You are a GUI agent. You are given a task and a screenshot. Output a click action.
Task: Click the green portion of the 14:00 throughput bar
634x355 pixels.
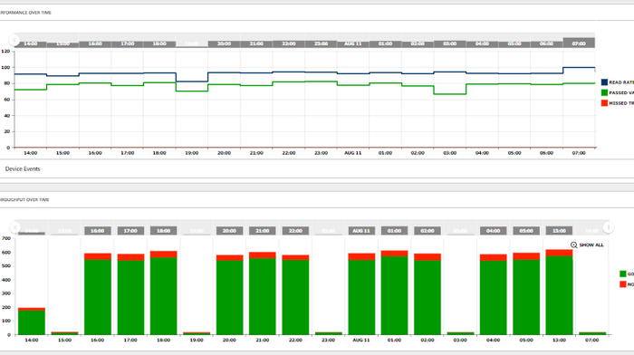tap(32, 322)
